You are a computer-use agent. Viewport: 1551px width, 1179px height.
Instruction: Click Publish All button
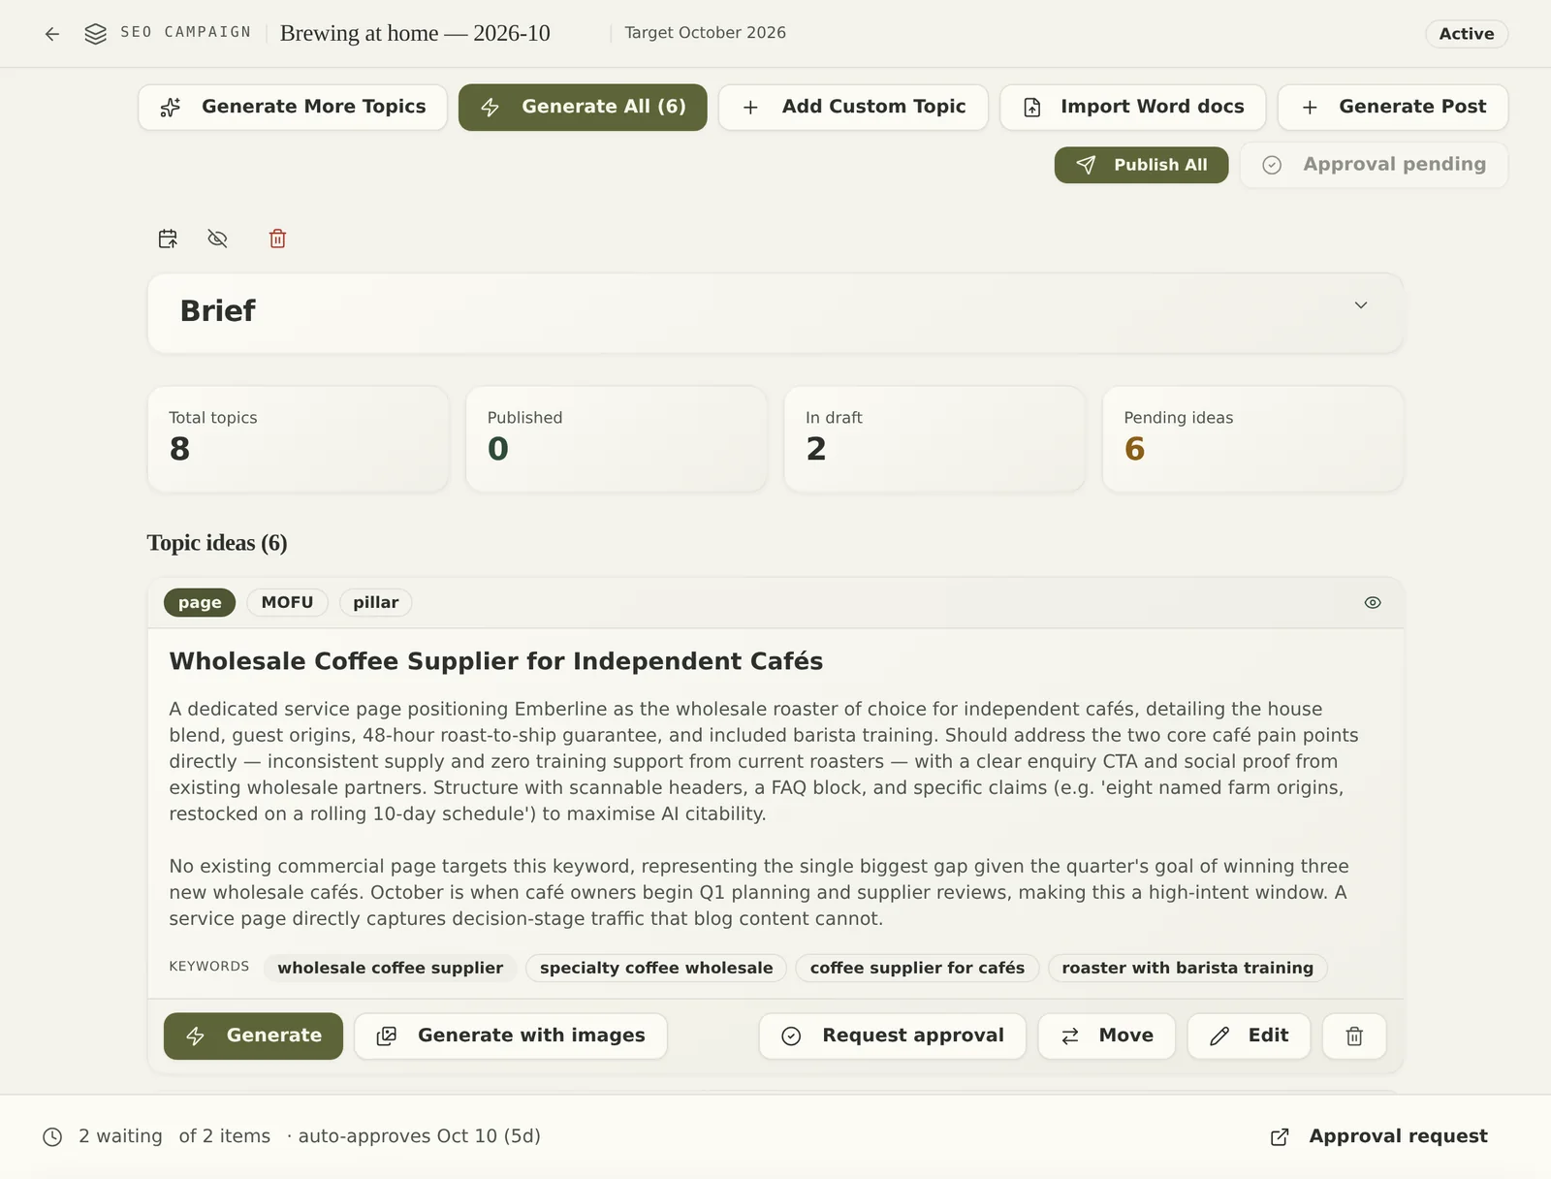pos(1141,165)
